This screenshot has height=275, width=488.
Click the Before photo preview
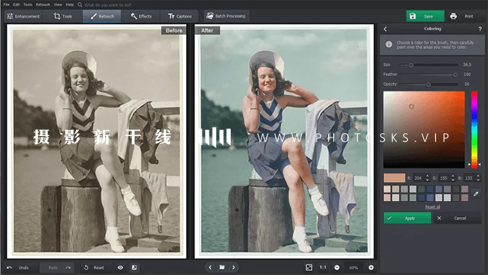pos(97,142)
